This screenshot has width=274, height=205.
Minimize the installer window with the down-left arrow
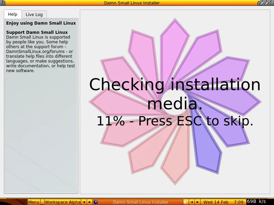(x=261, y=3)
